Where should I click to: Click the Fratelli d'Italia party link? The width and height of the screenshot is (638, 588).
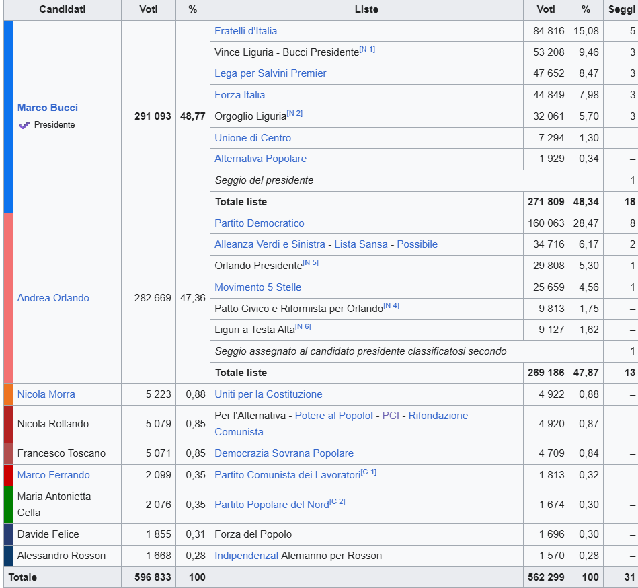tap(245, 31)
